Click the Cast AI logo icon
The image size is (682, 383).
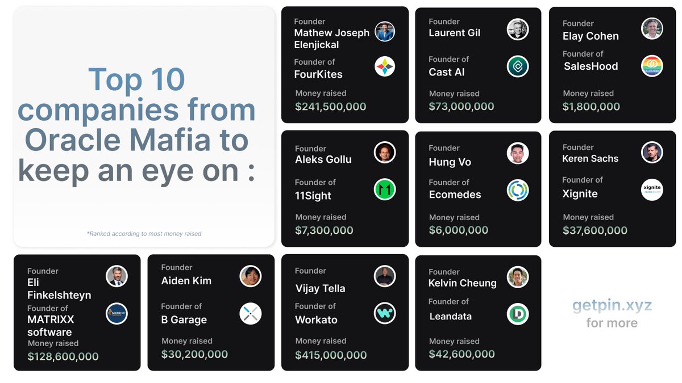(518, 66)
